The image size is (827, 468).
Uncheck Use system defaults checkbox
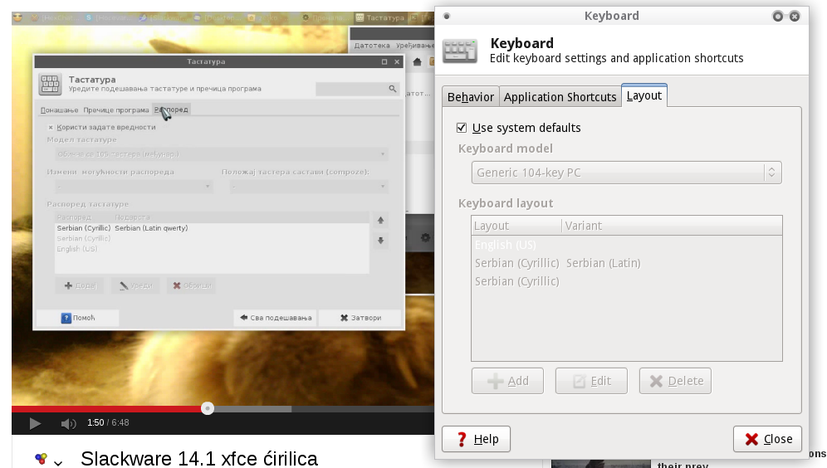pyautogui.click(x=462, y=128)
